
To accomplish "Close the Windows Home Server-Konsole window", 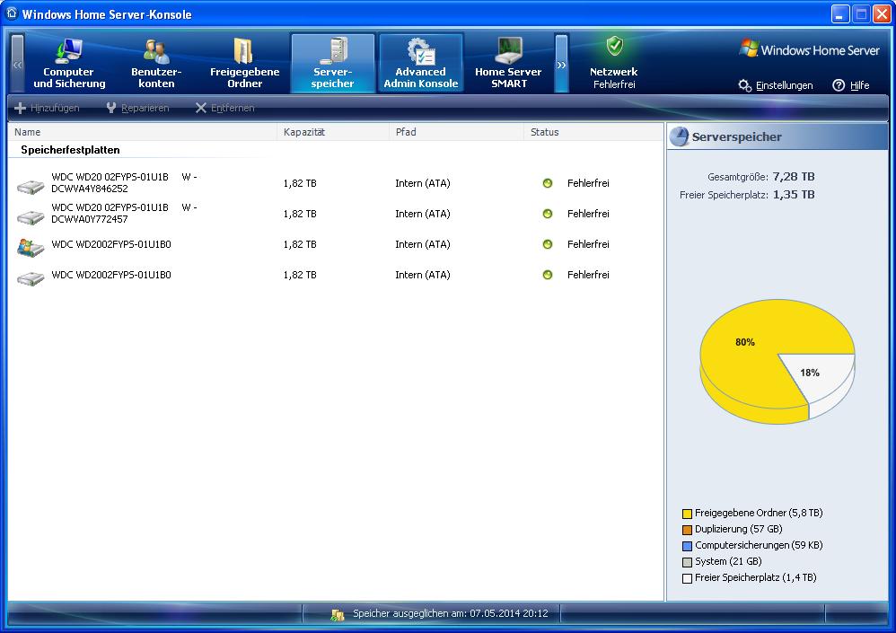I will (x=882, y=14).
